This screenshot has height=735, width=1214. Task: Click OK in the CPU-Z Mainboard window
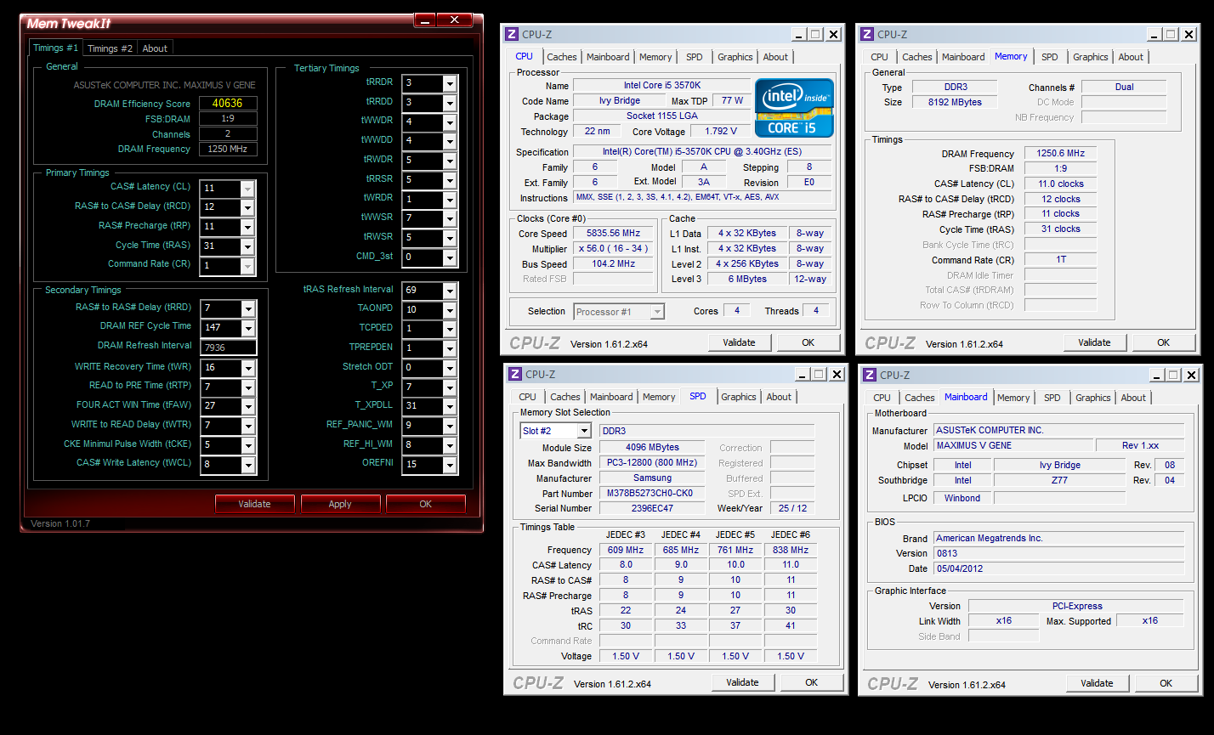click(x=1166, y=683)
